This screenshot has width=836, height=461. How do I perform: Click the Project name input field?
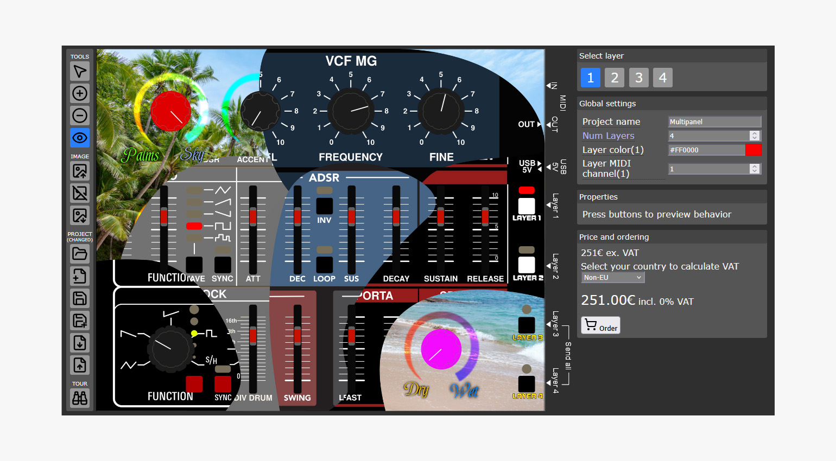[714, 122]
